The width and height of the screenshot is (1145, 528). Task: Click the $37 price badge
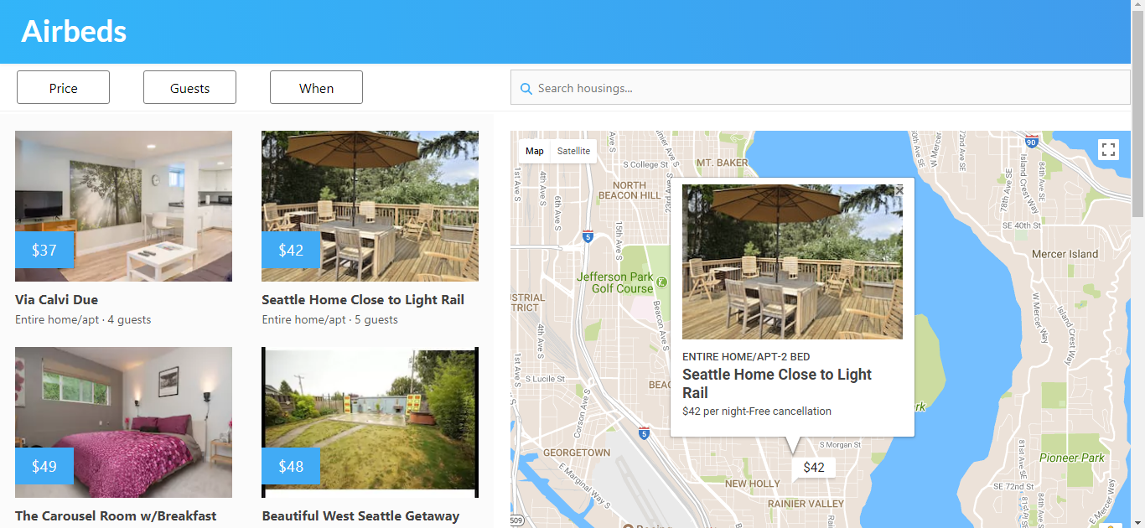point(44,250)
